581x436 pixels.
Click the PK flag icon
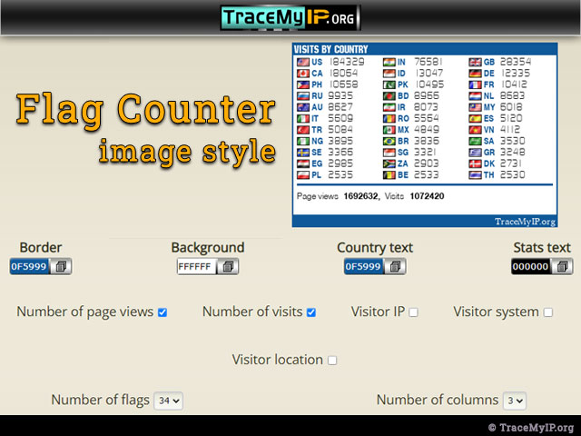pyautogui.click(x=389, y=84)
